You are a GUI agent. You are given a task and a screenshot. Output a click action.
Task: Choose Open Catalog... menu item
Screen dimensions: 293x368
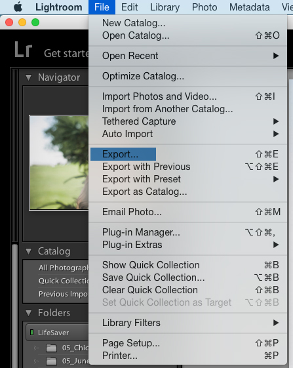click(187, 35)
